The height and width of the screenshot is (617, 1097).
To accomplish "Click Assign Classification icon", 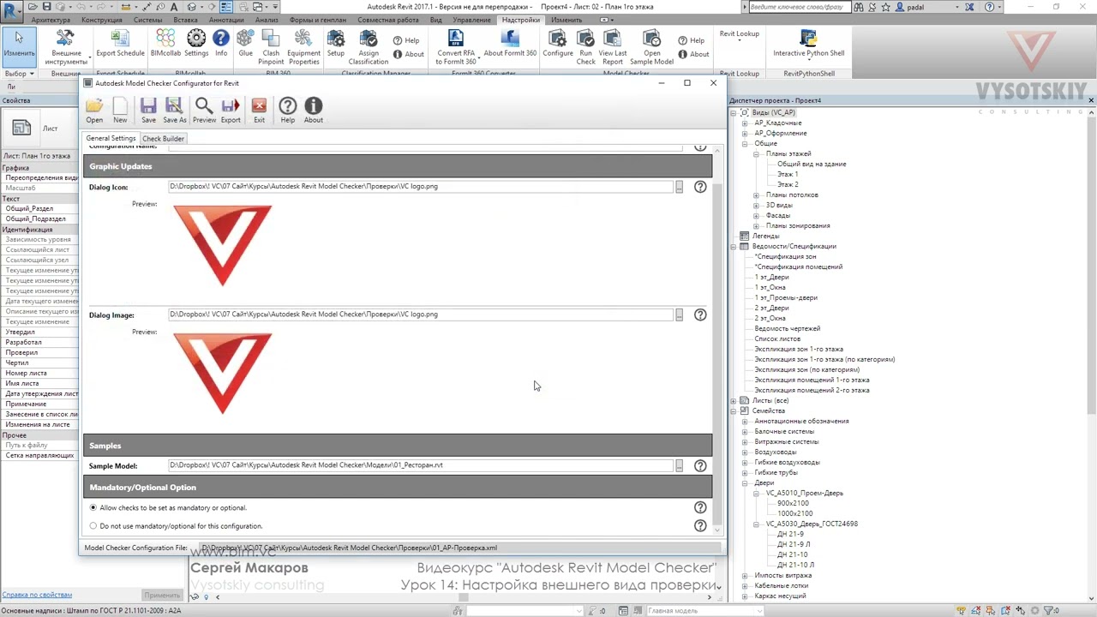I will click(x=369, y=47).
